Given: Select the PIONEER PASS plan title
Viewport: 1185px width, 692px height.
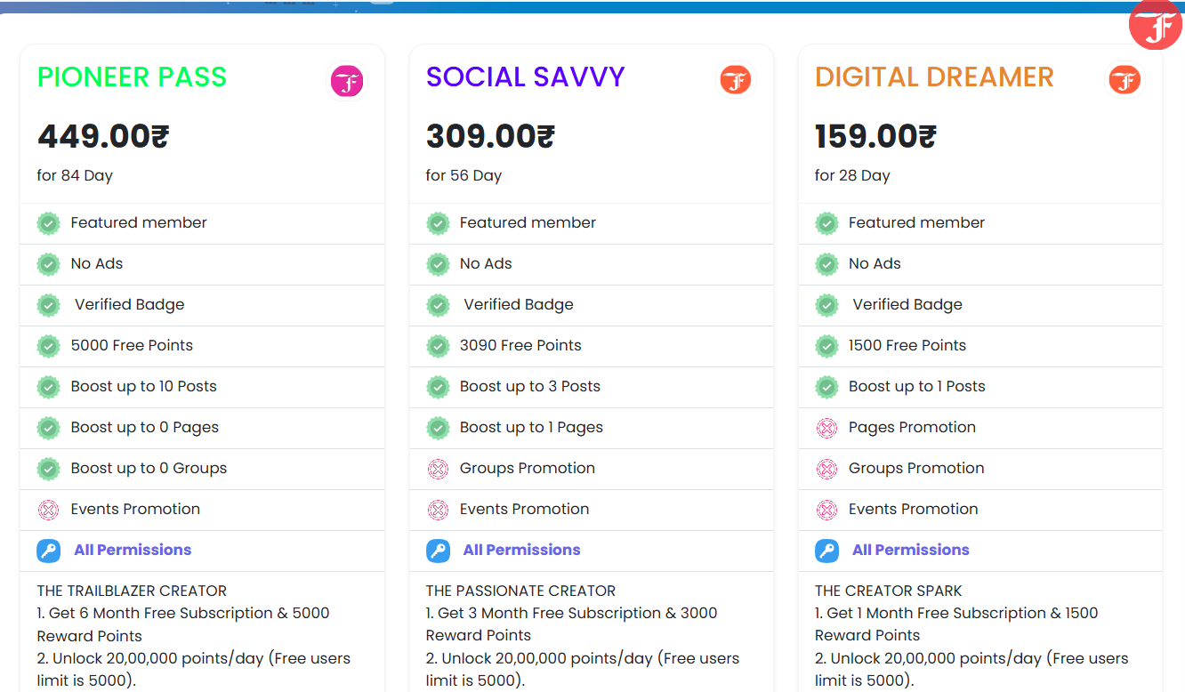Looking at the screenshot, I should tap(132, 77).
